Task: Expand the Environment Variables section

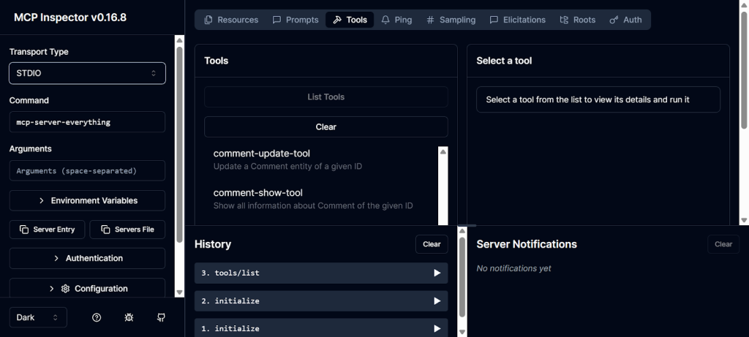Action: point(87,200)
